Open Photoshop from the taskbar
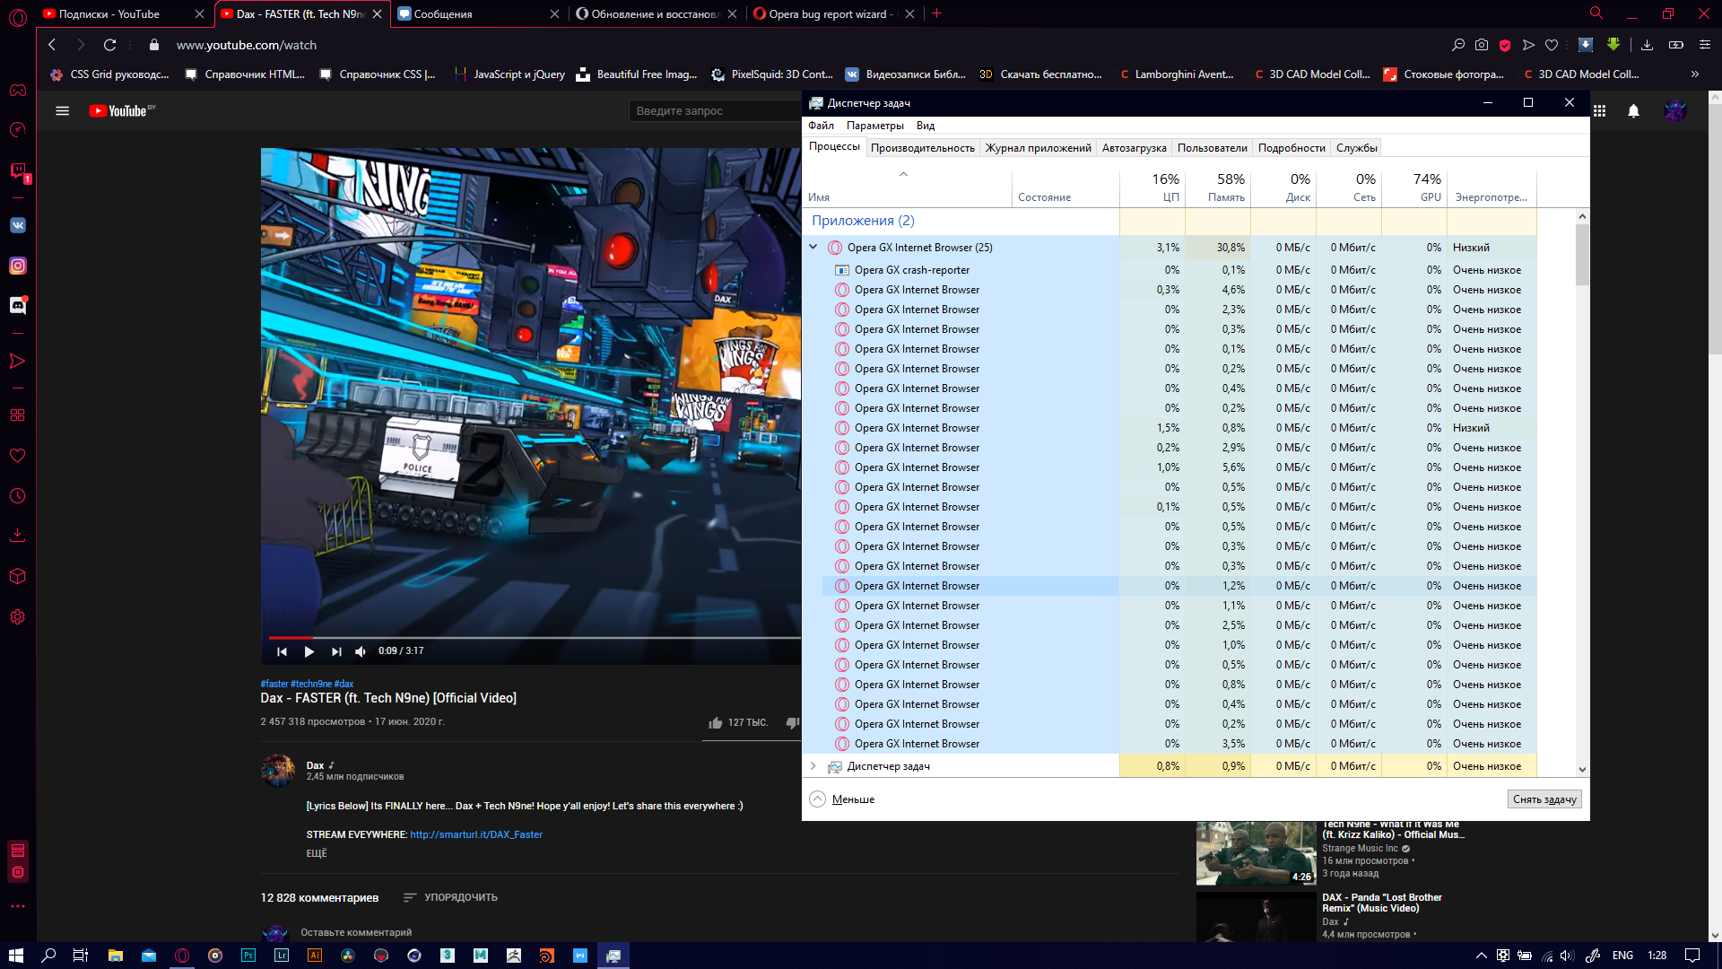The width and height of the screenshot is (1722, 969). point(248,956)
